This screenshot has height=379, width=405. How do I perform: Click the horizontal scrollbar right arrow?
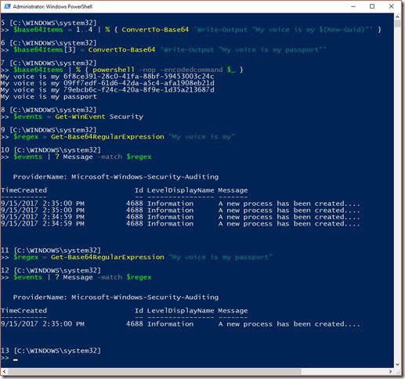point(391,371)
